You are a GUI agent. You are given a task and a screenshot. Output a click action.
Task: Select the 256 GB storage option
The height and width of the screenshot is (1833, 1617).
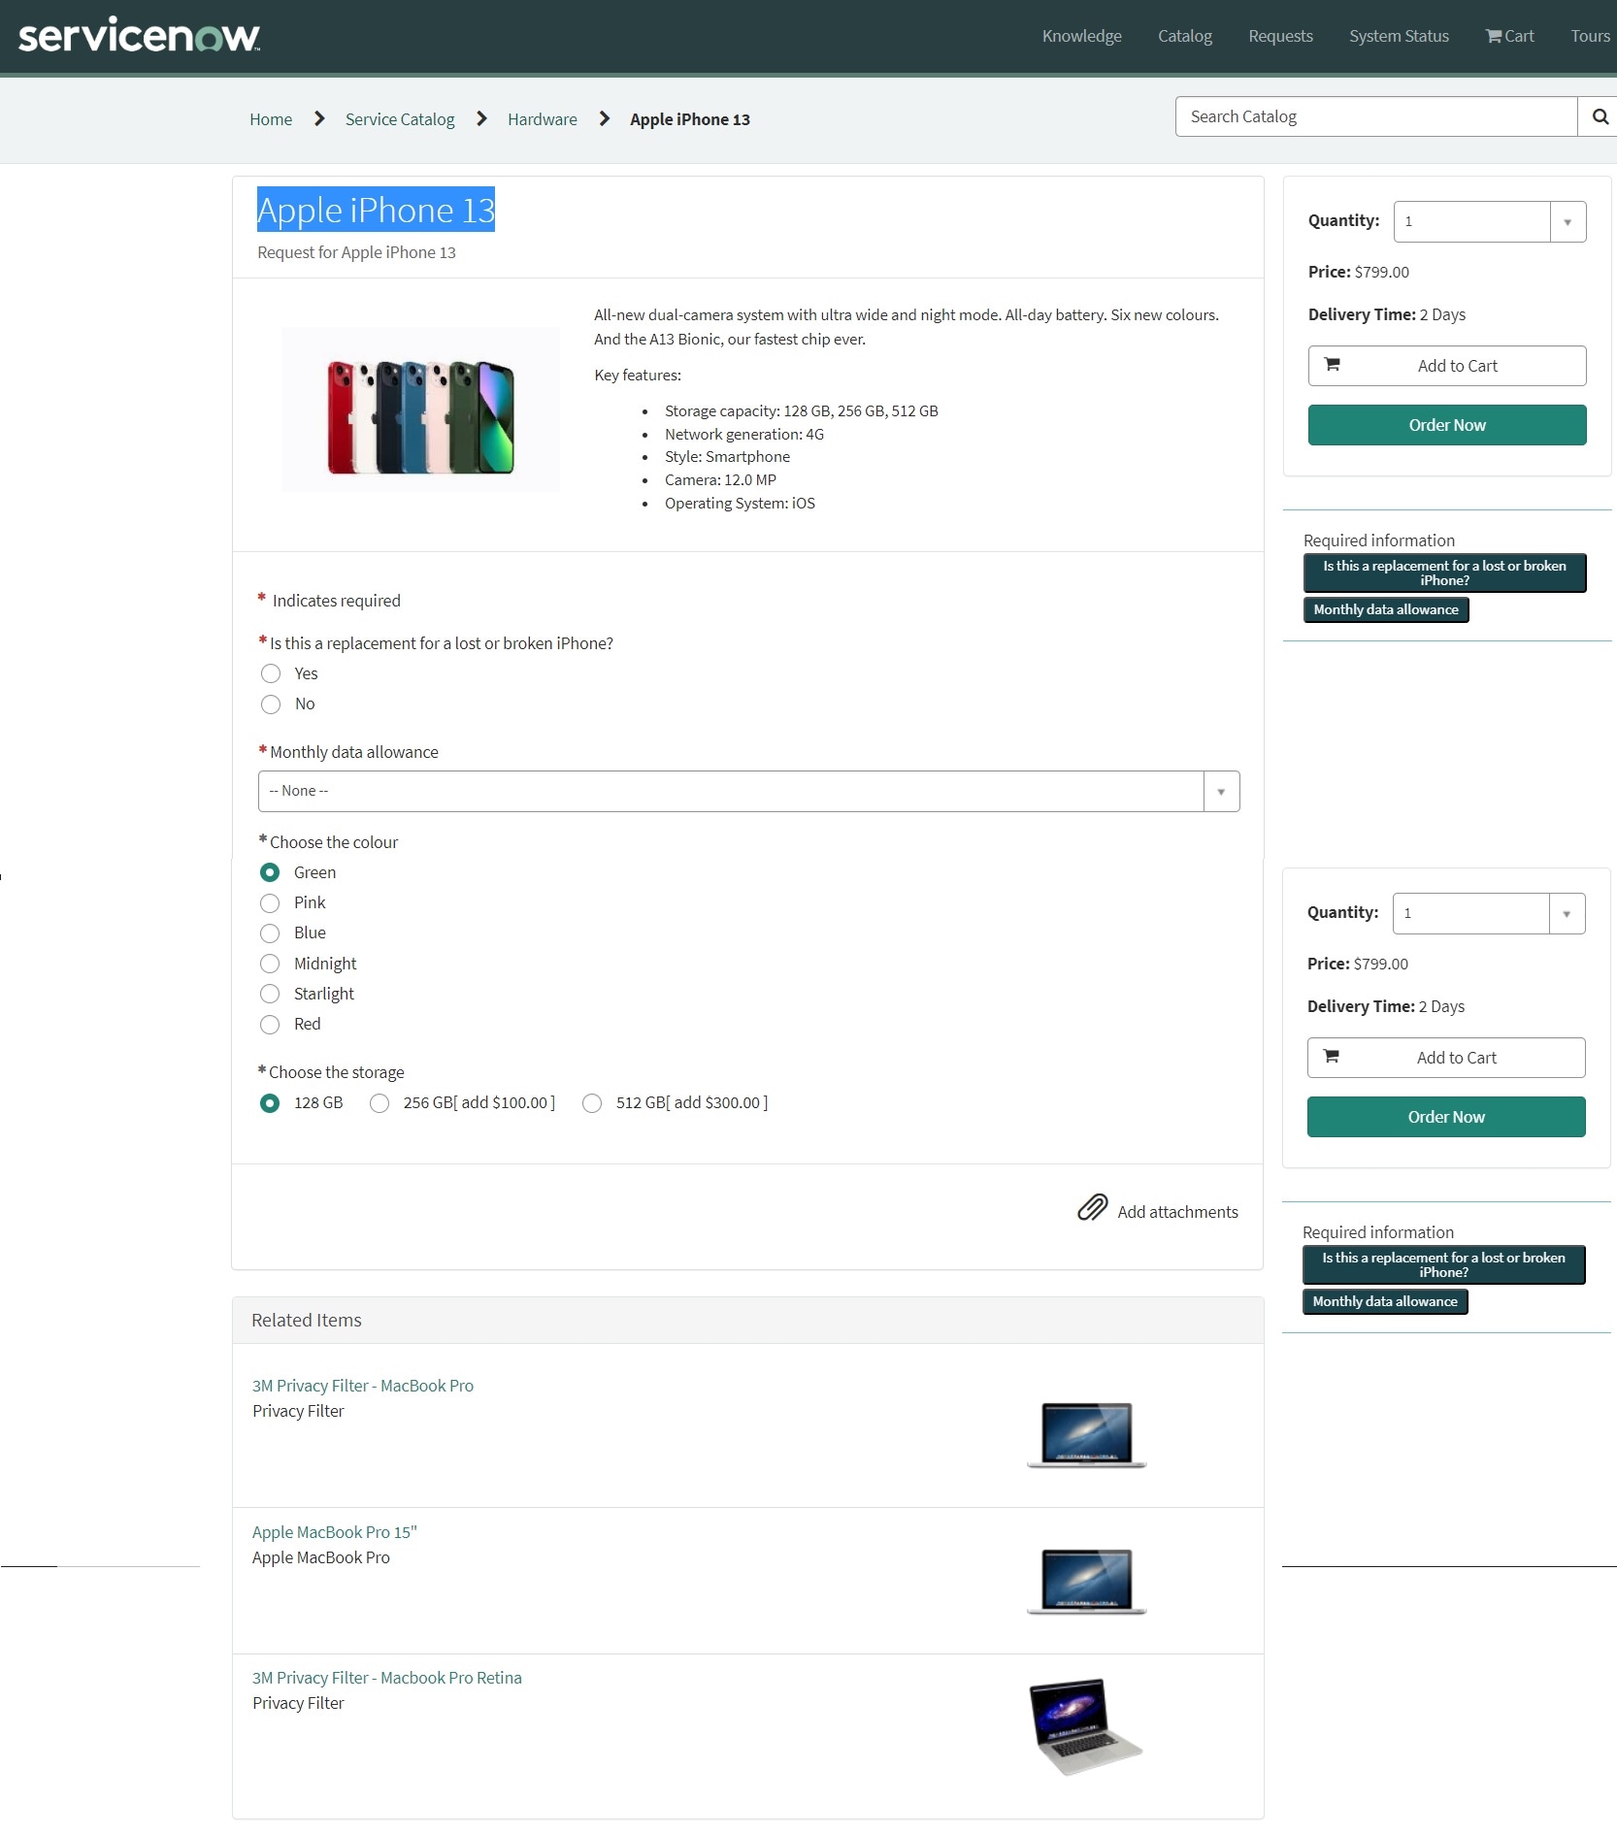[x=379, y=1103]
